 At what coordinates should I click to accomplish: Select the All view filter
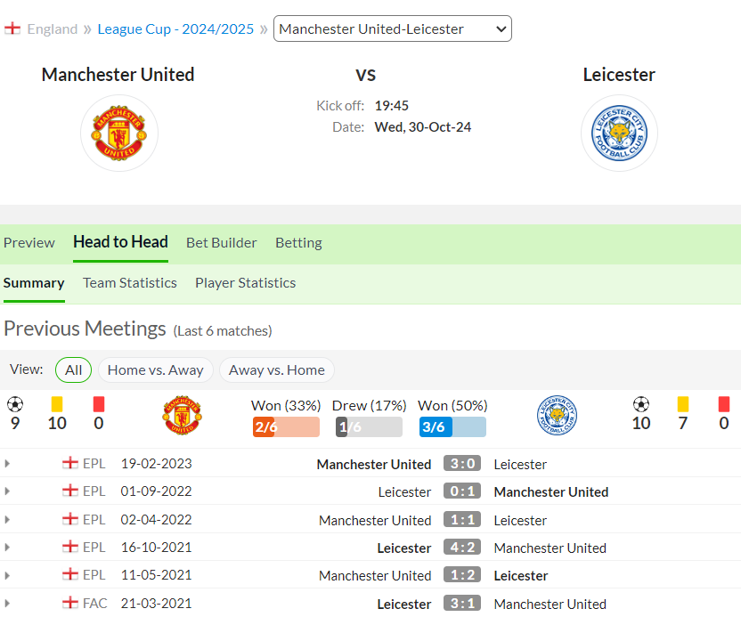[73, 369]
